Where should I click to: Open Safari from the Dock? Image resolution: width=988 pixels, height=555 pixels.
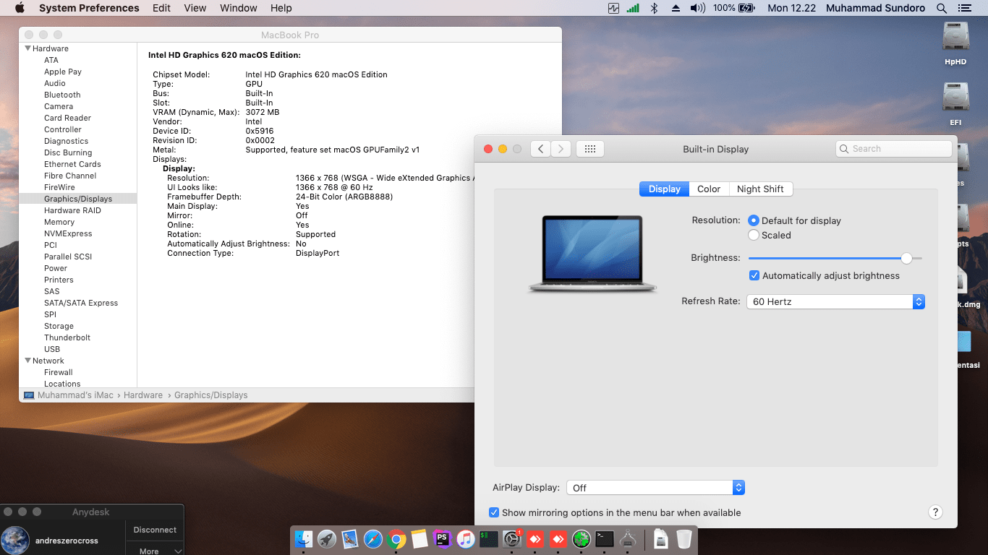click(x=373, y=538)
